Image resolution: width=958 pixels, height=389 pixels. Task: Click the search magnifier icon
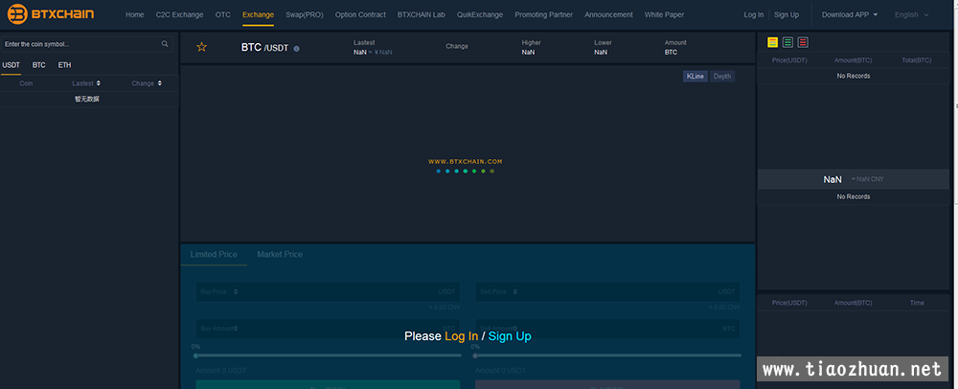tap(165, 44)
